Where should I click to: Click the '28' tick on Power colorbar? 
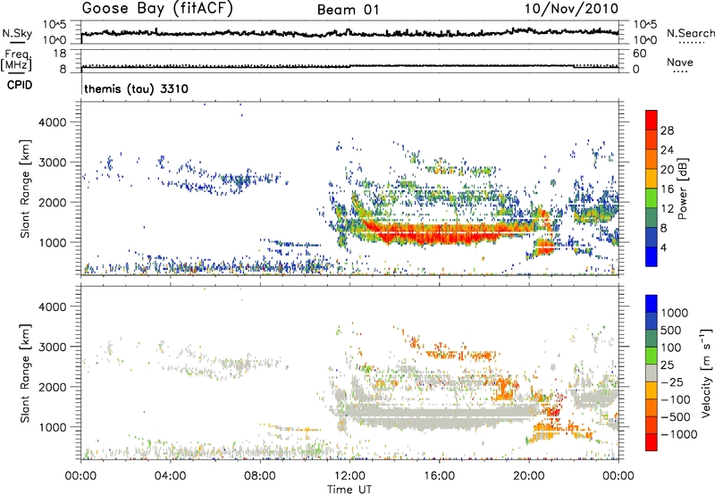tap(667, 130)
